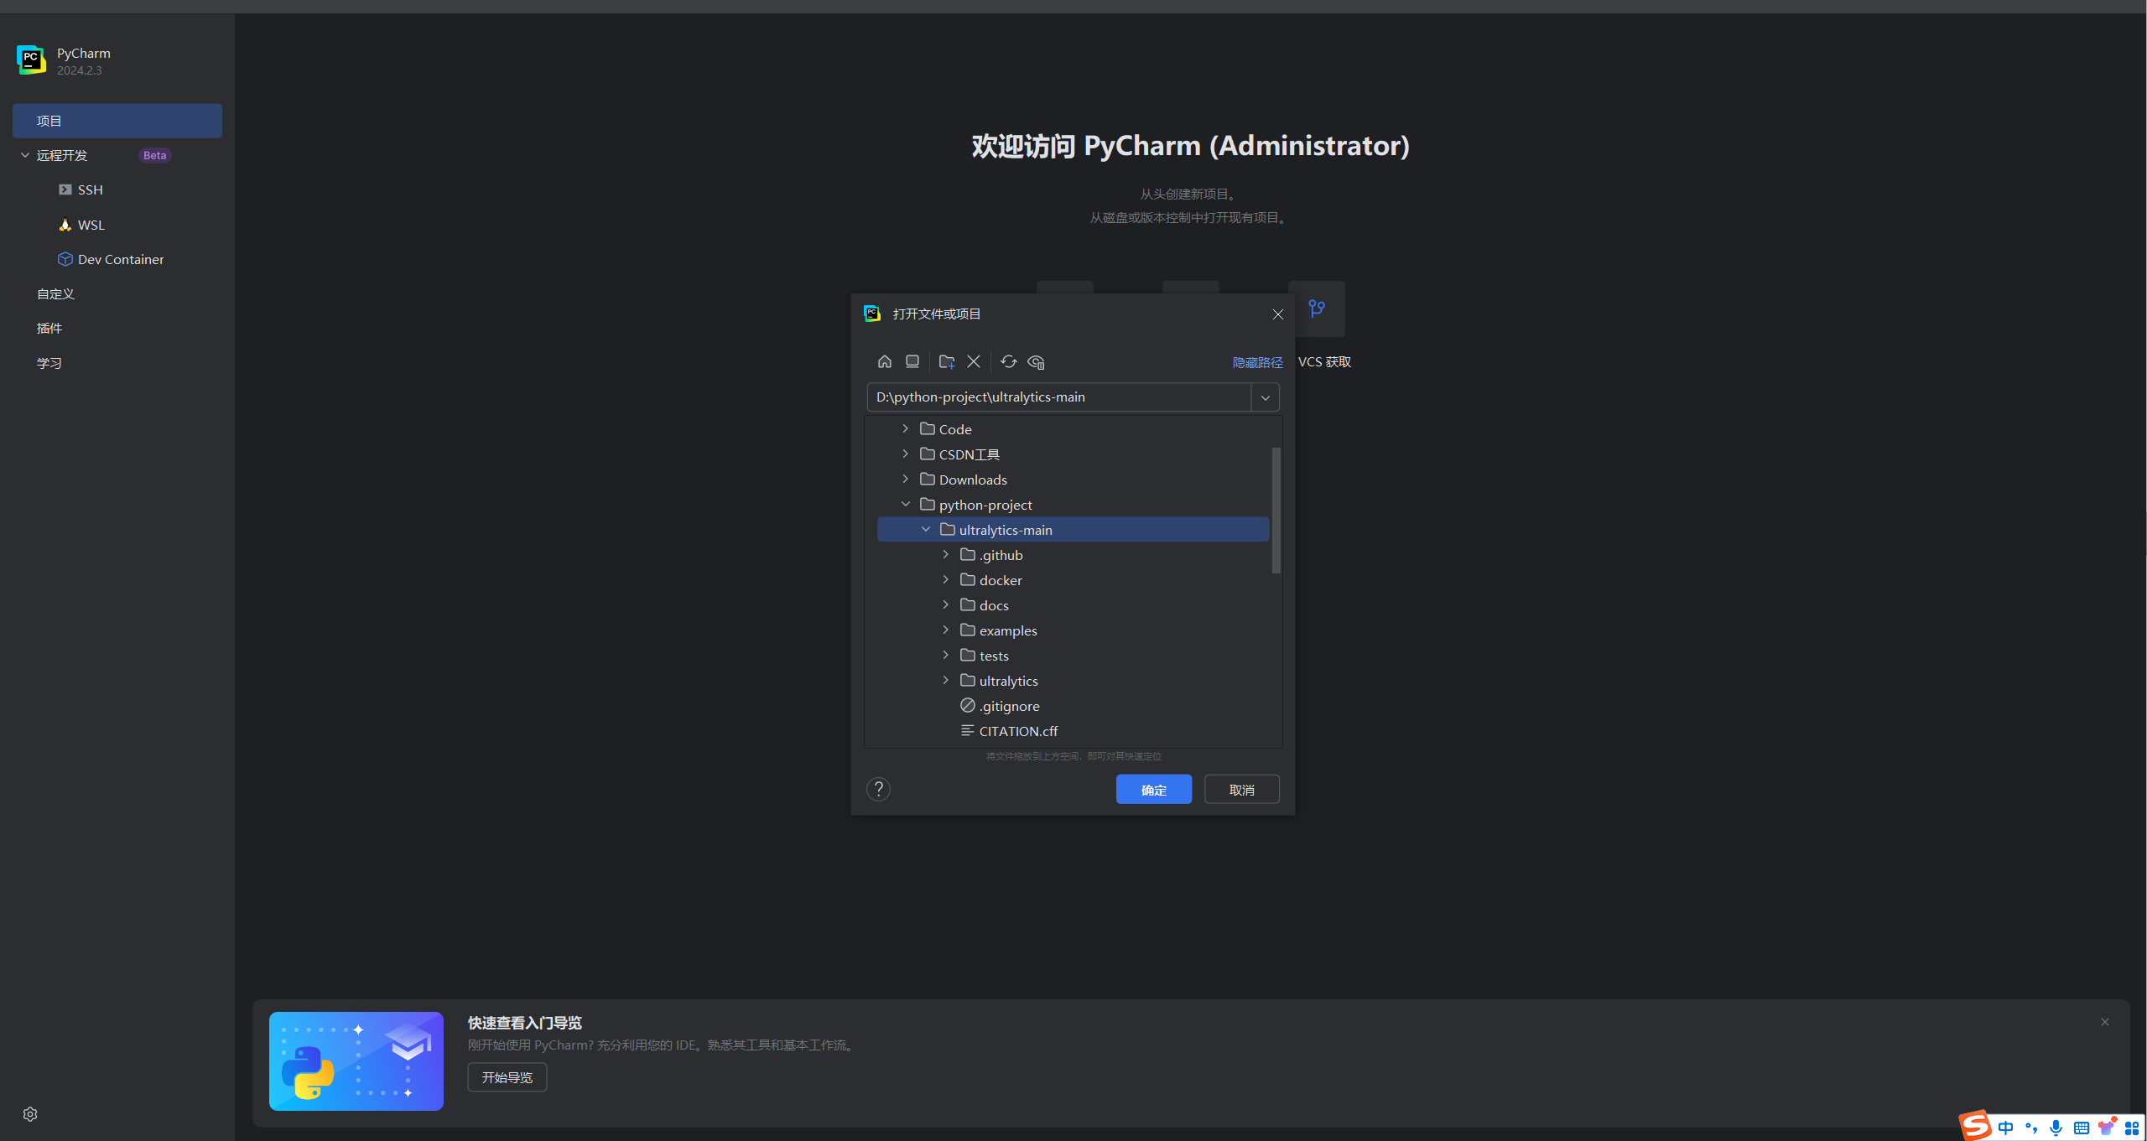This screenshot has height=1141, width=2147.
Task: Collapse the ultralytics-main folder
Action: coord(926,529)
